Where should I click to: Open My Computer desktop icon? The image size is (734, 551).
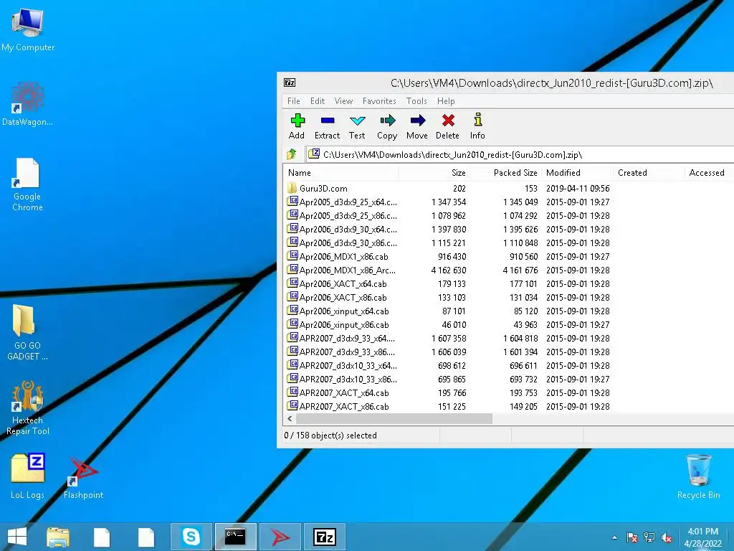pos(28,29)
